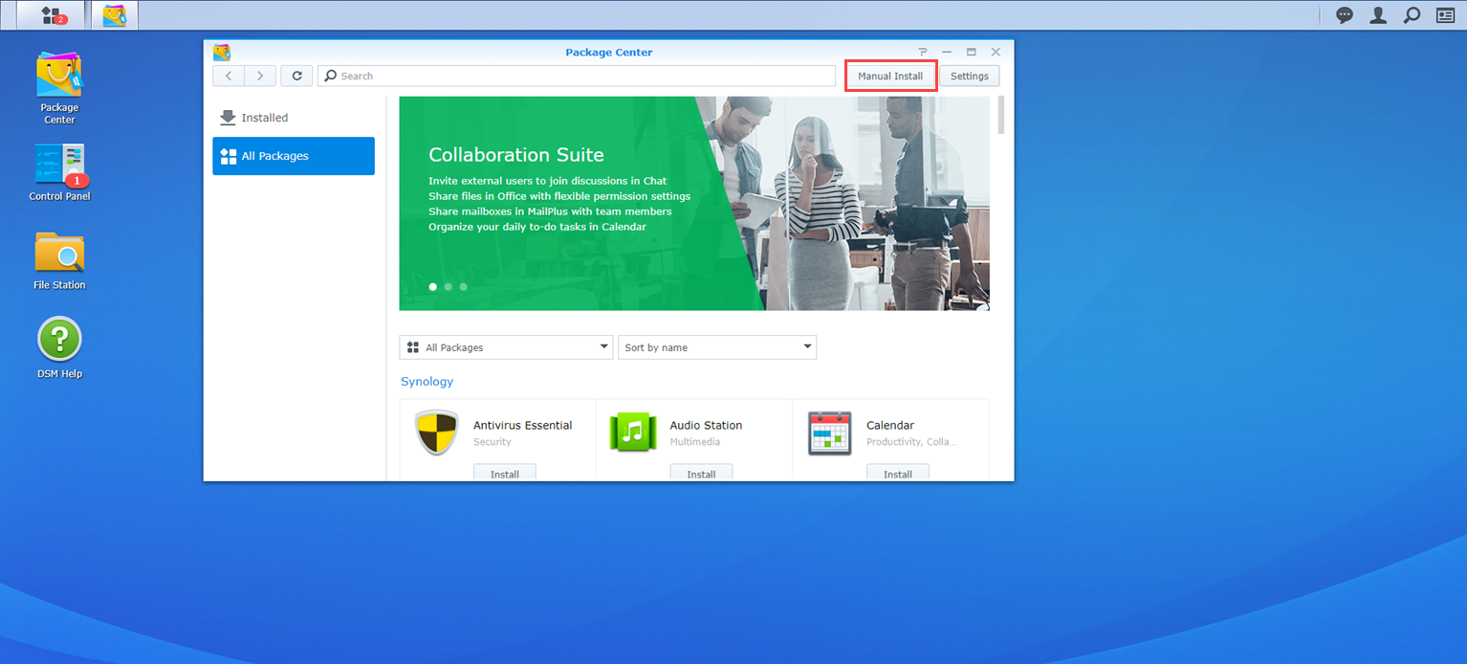This screenshot has width=1467, height=664.
Task: Open Package Center Settings
Action: click(970, 76)
